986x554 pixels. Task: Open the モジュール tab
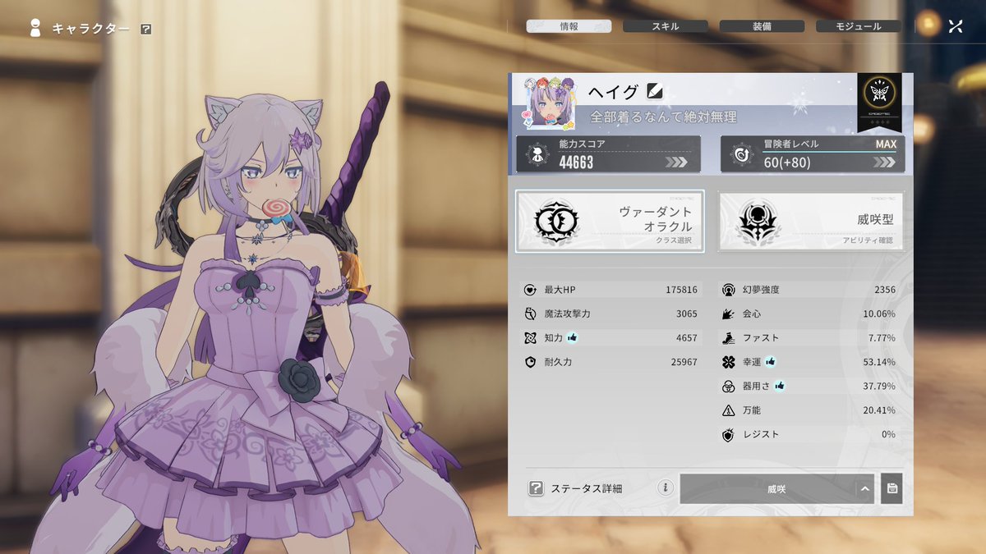(x=859, y=26)
